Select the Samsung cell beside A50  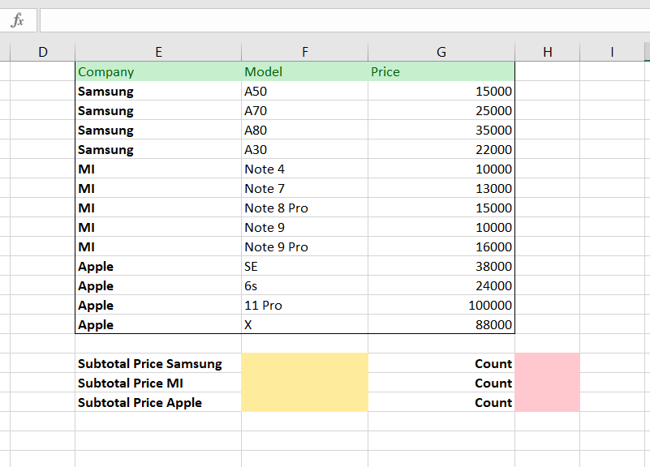click(158, 91)
